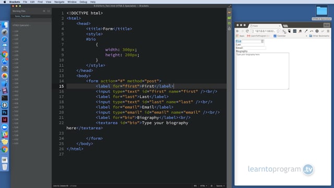Click line number 15 in the editor gutter
This screenshot has height=188, width=334.
pyautogui.click(x=62, y=86)
